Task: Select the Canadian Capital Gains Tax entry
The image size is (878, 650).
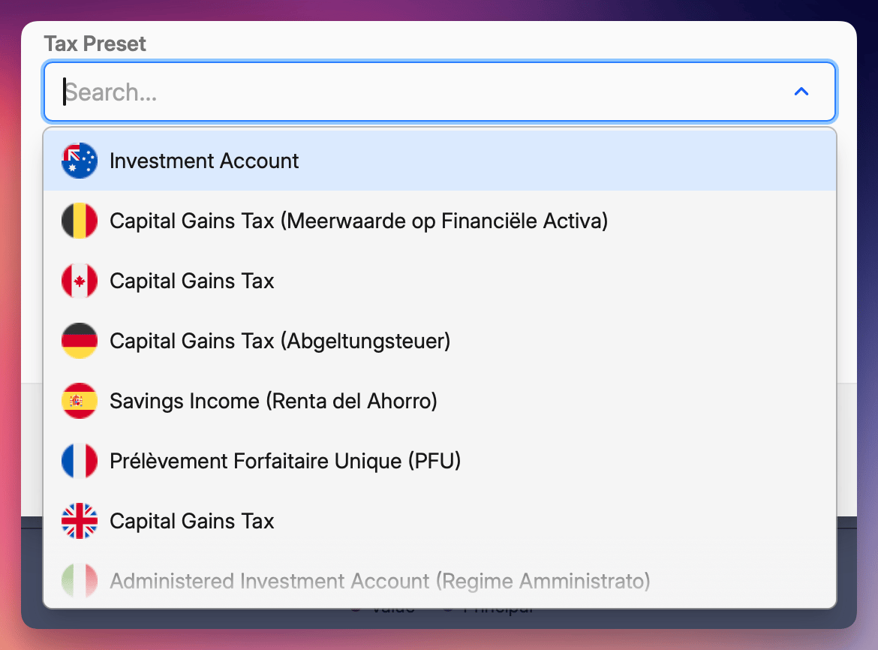Action: pos(192,280)
